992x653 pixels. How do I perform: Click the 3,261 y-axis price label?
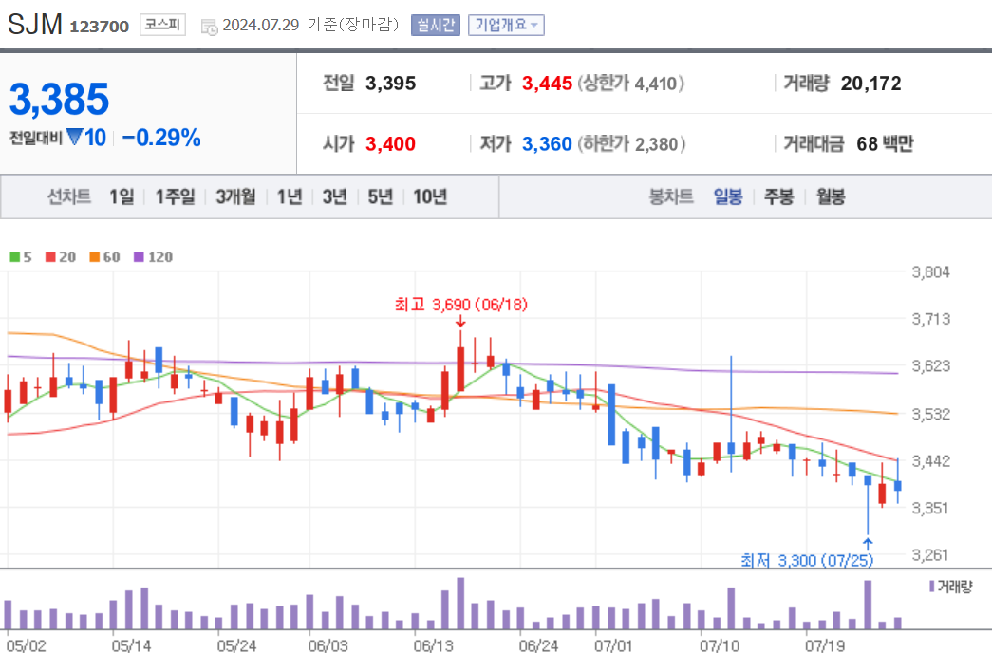coord(930,555)
